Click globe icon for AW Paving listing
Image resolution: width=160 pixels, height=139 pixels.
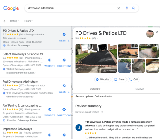(50, 109)
